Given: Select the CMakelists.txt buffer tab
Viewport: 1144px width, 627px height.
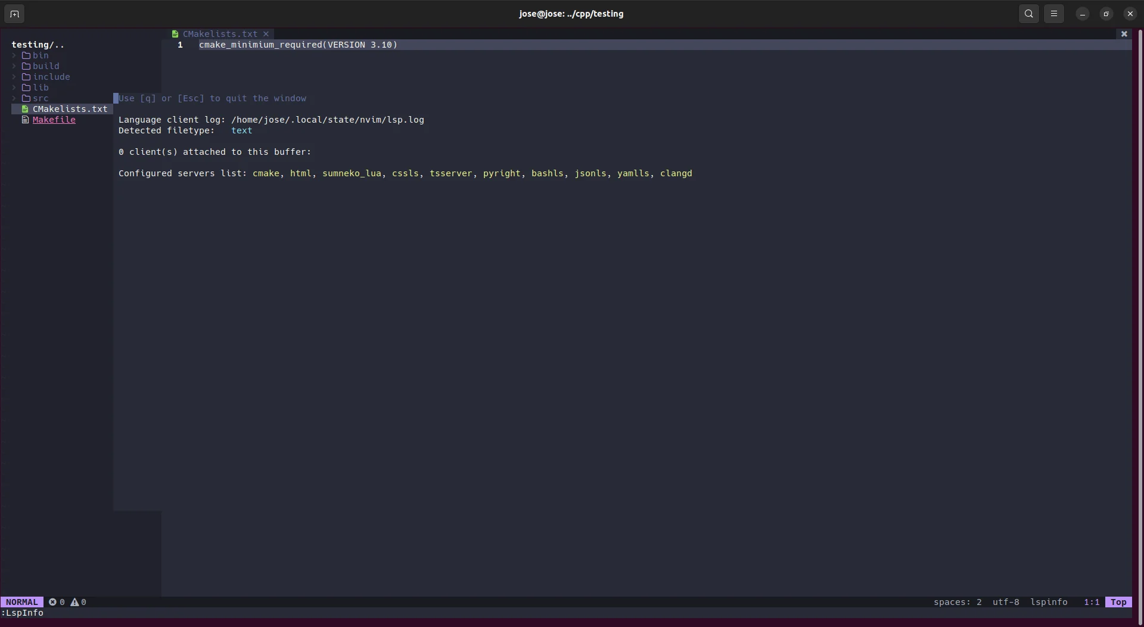Looking at the screenshot, I should [x=219, y=34].
